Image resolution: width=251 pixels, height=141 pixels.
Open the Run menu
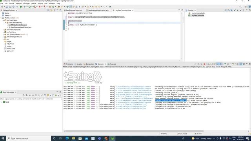click(x=46, y=4)
